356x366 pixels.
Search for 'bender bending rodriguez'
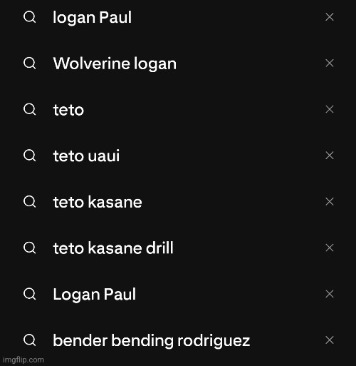click(151, 340)
